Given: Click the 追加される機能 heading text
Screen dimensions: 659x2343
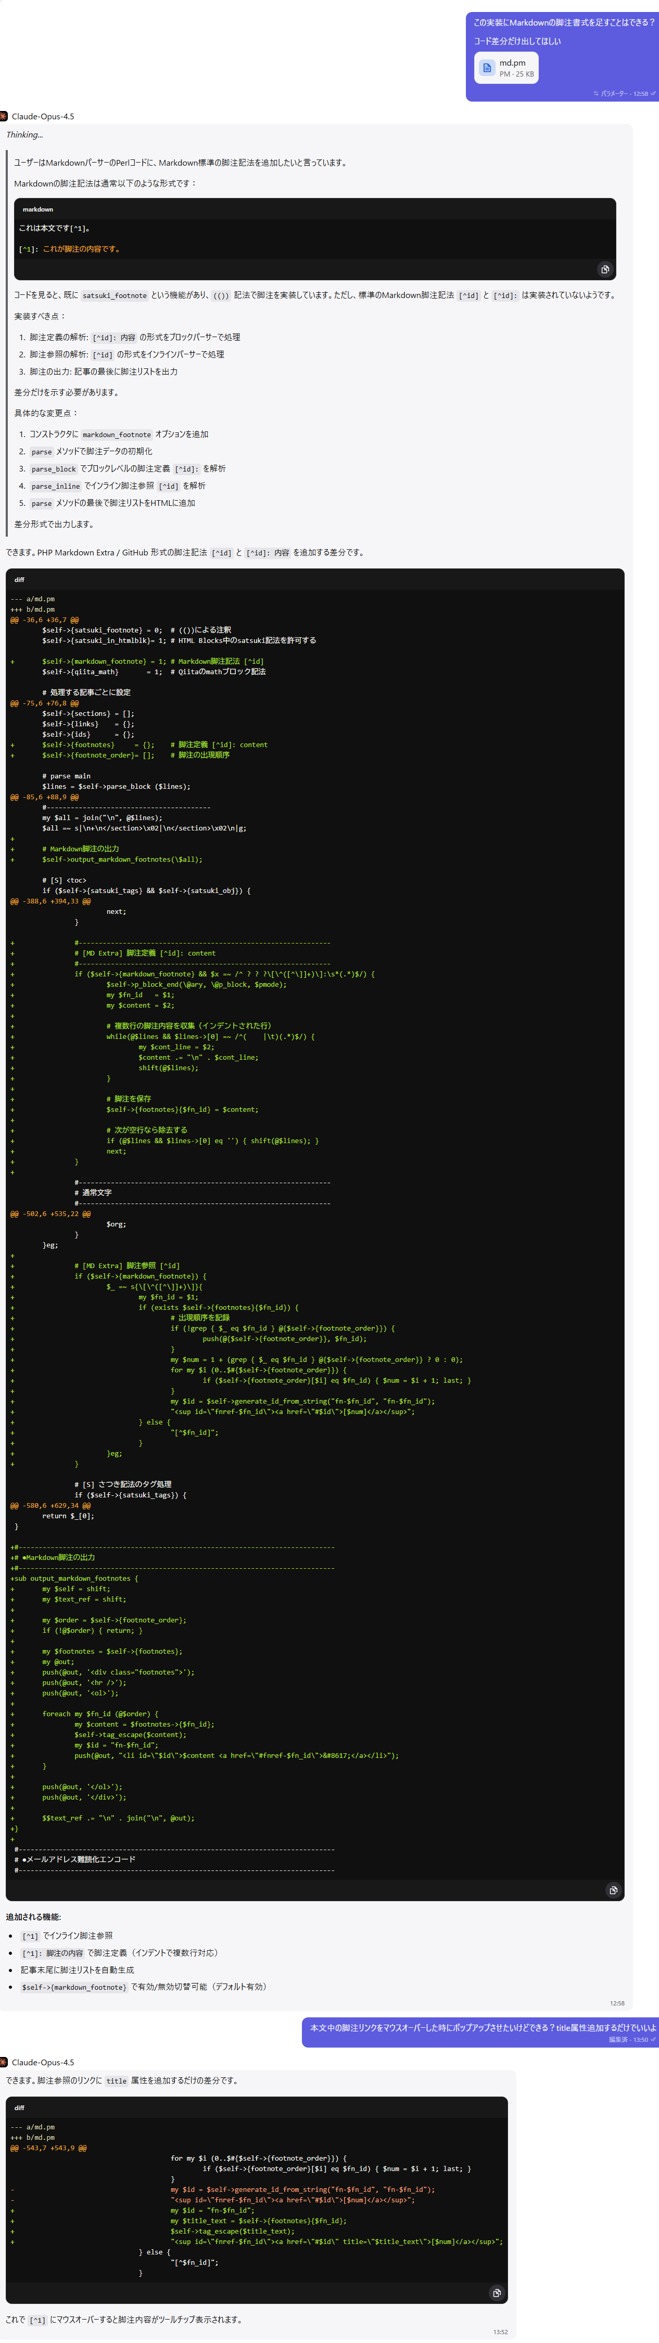Looking at the screenshot, I should click(x=34, y=1916).
